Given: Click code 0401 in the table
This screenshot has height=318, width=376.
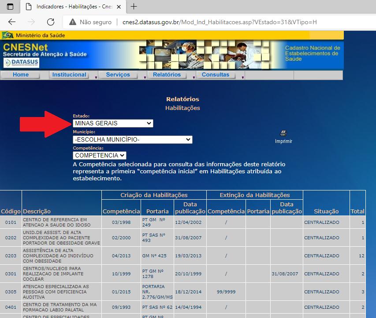Looking at the screenshot, I should pyautogui.click(x=11, y=307).
